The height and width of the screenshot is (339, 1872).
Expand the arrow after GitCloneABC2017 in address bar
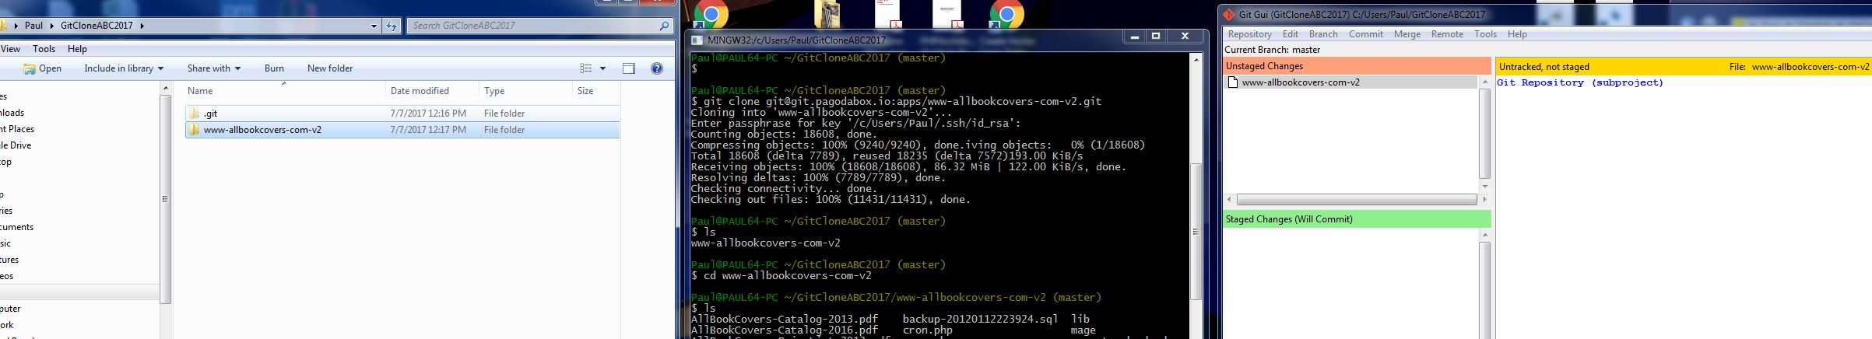point(143,26)
